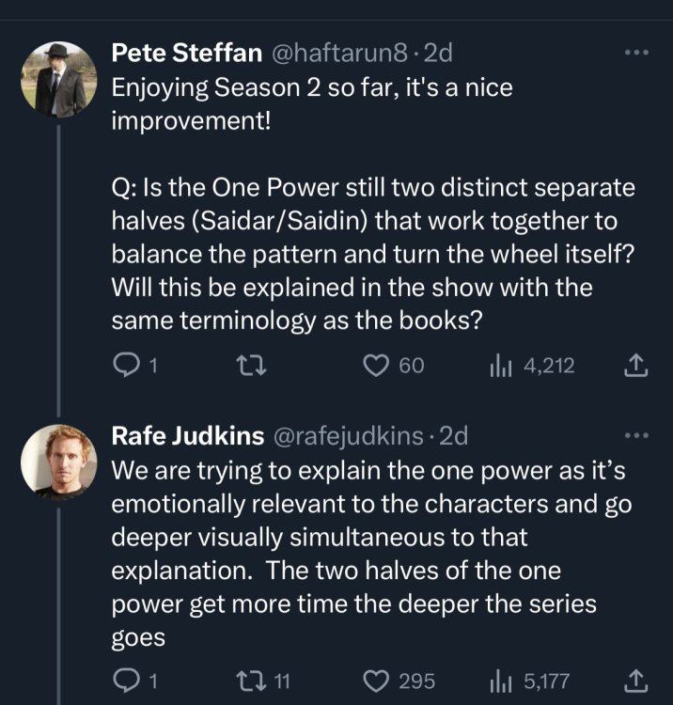Click the Rafe Judkins display name

coord(186,436)
